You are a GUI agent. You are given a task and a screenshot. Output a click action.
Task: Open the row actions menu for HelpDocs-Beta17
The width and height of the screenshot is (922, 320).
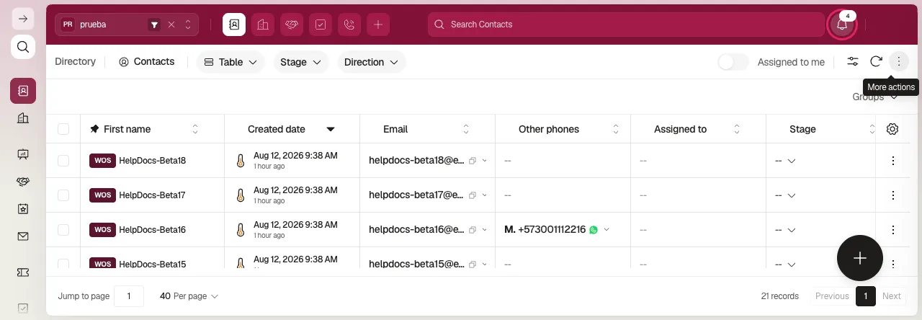pos(893,195)
